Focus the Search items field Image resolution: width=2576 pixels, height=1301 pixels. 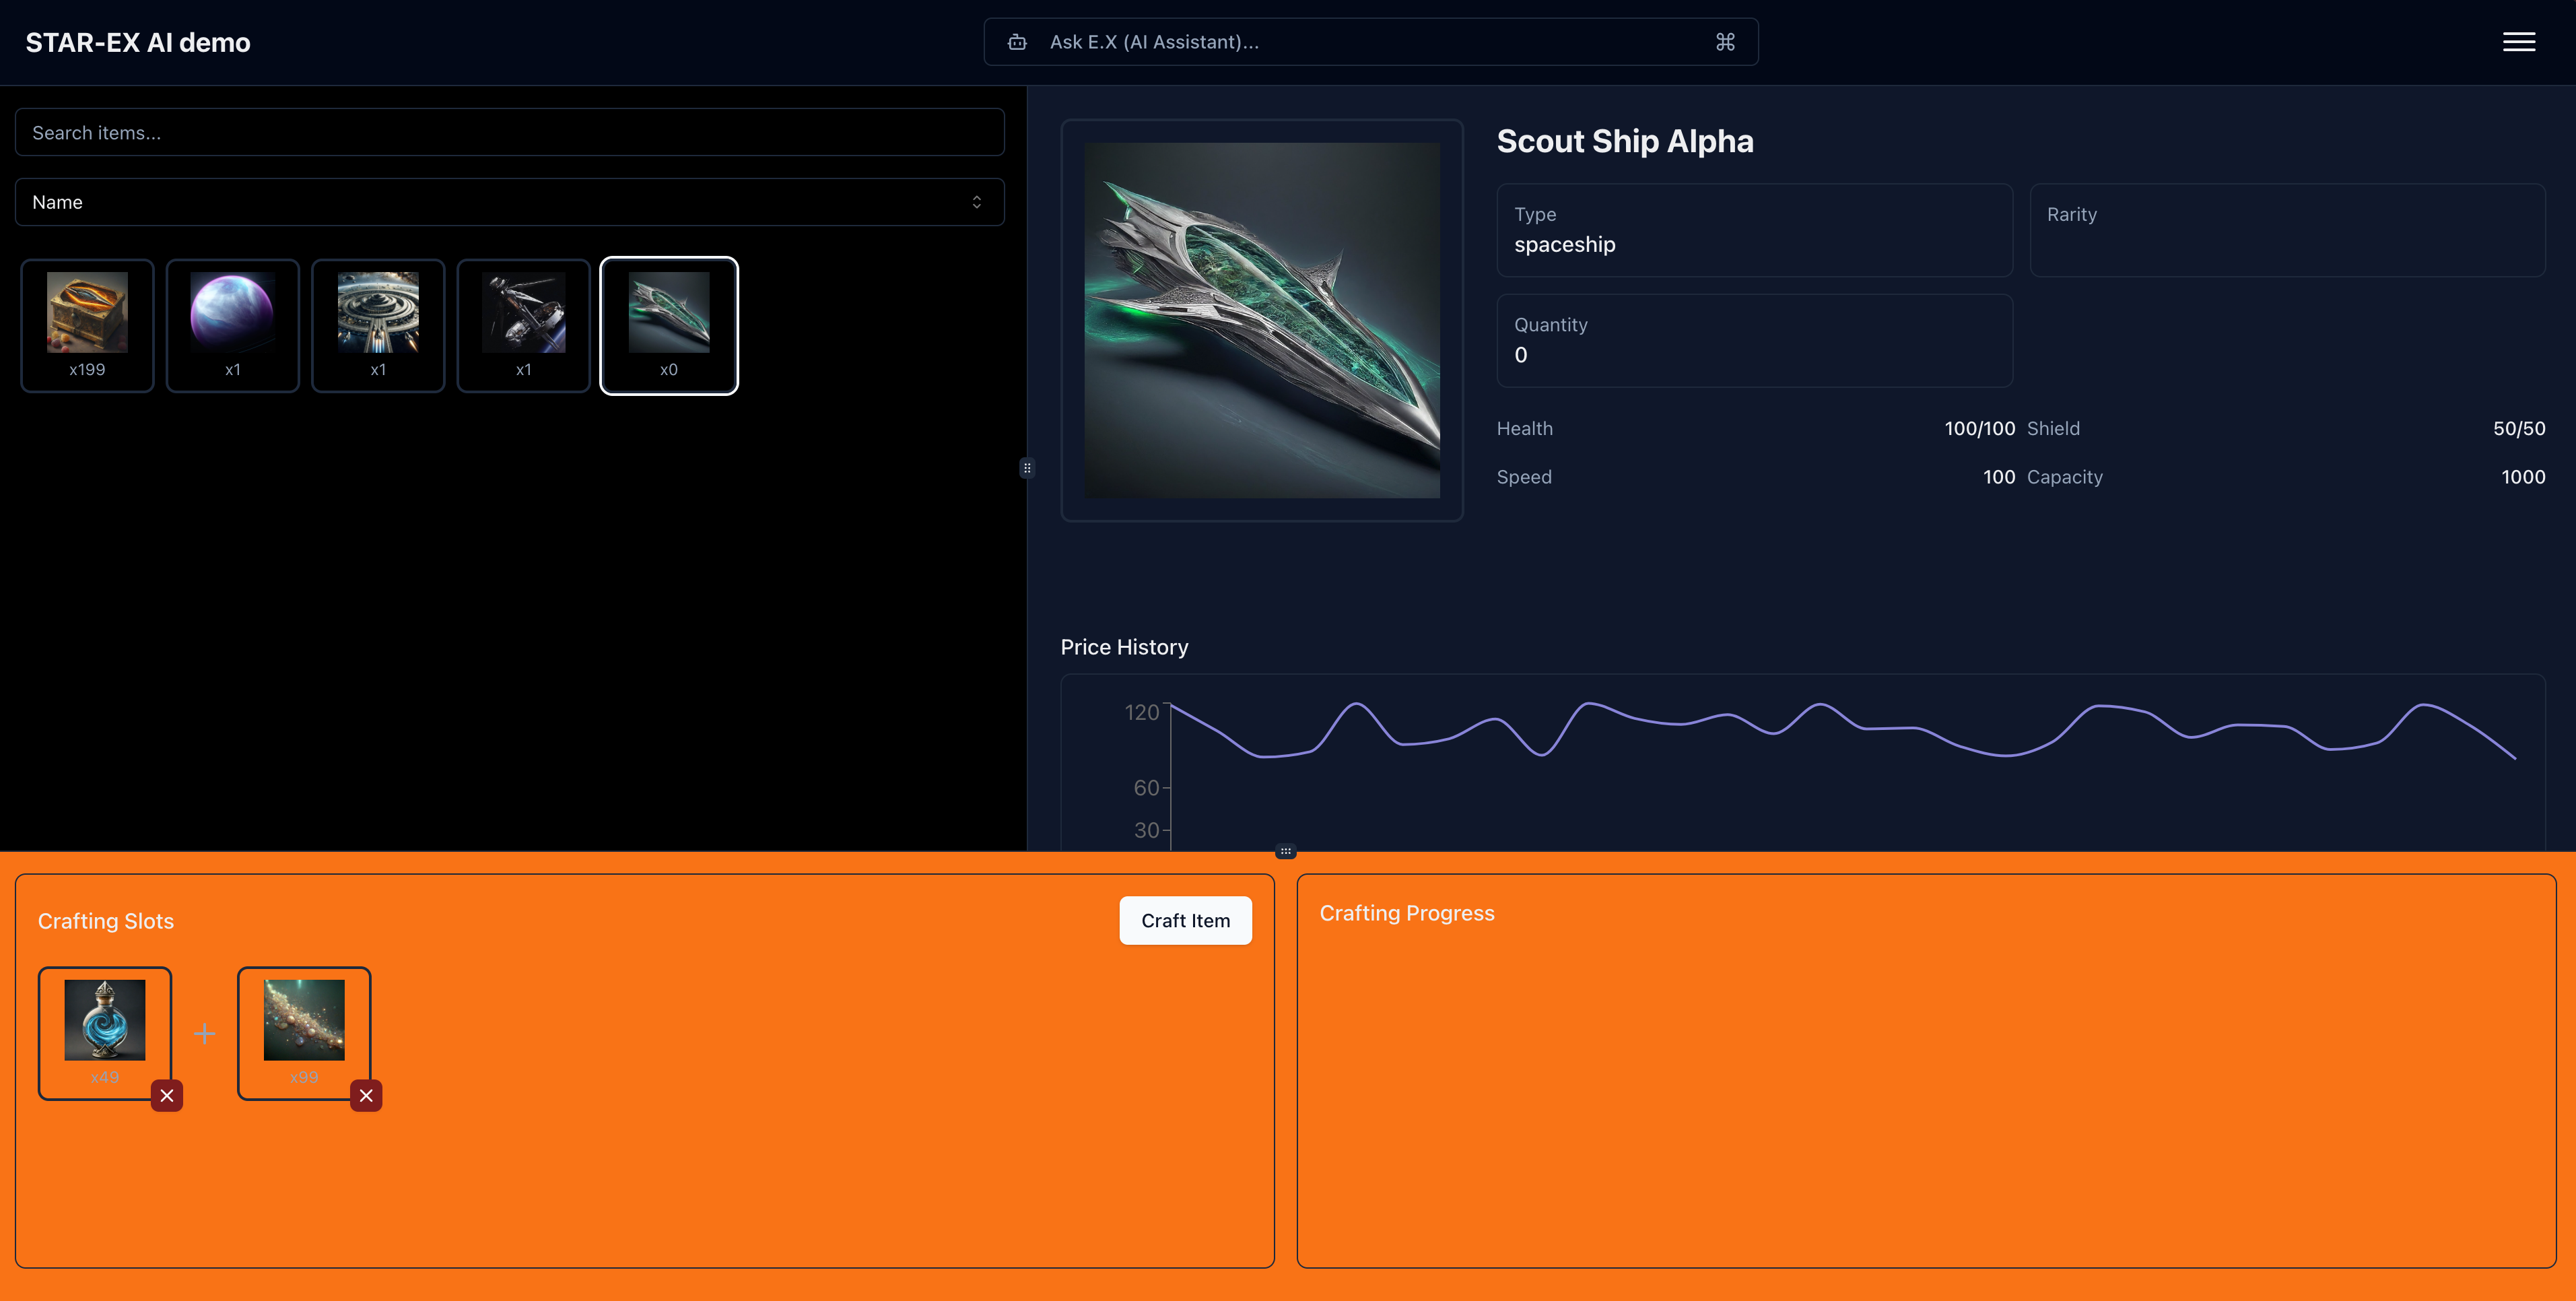point(509,132)
